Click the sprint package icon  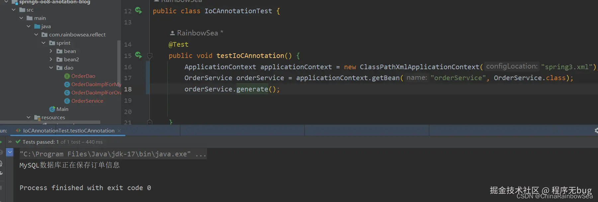tap(52, 43)
